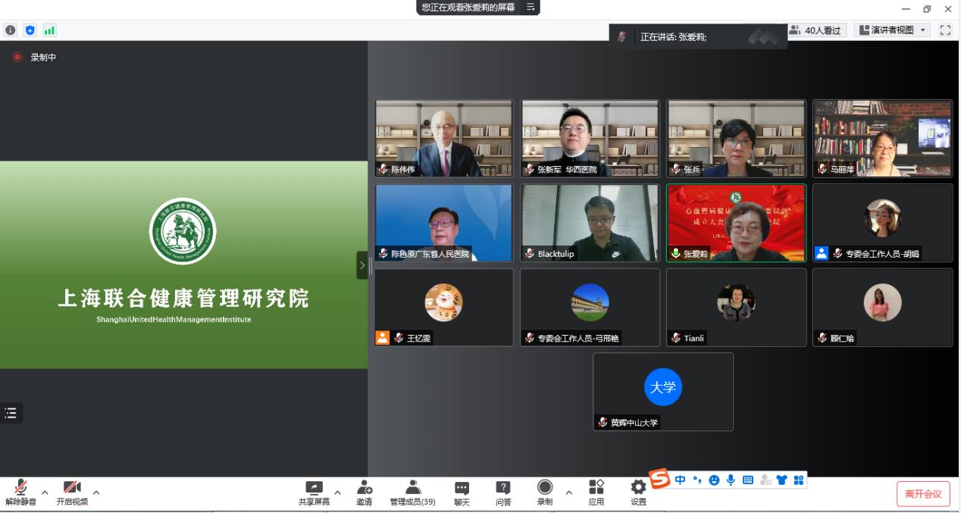
Task: Click 正在讲话: 张爱莉 speaker label
Action: pyautogui.click(x=673, y=36)
